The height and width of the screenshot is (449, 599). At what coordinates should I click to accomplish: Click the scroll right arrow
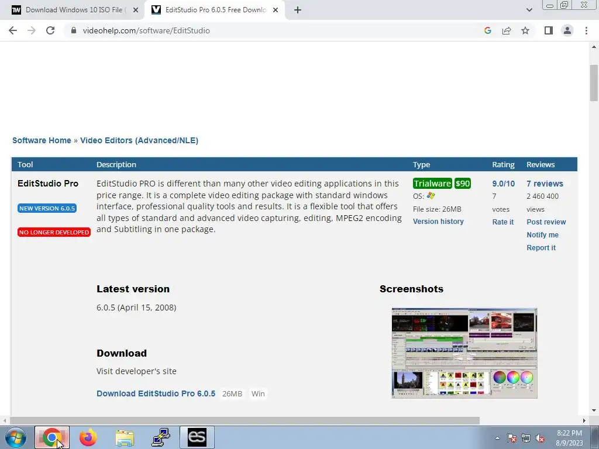pos(584,421)
